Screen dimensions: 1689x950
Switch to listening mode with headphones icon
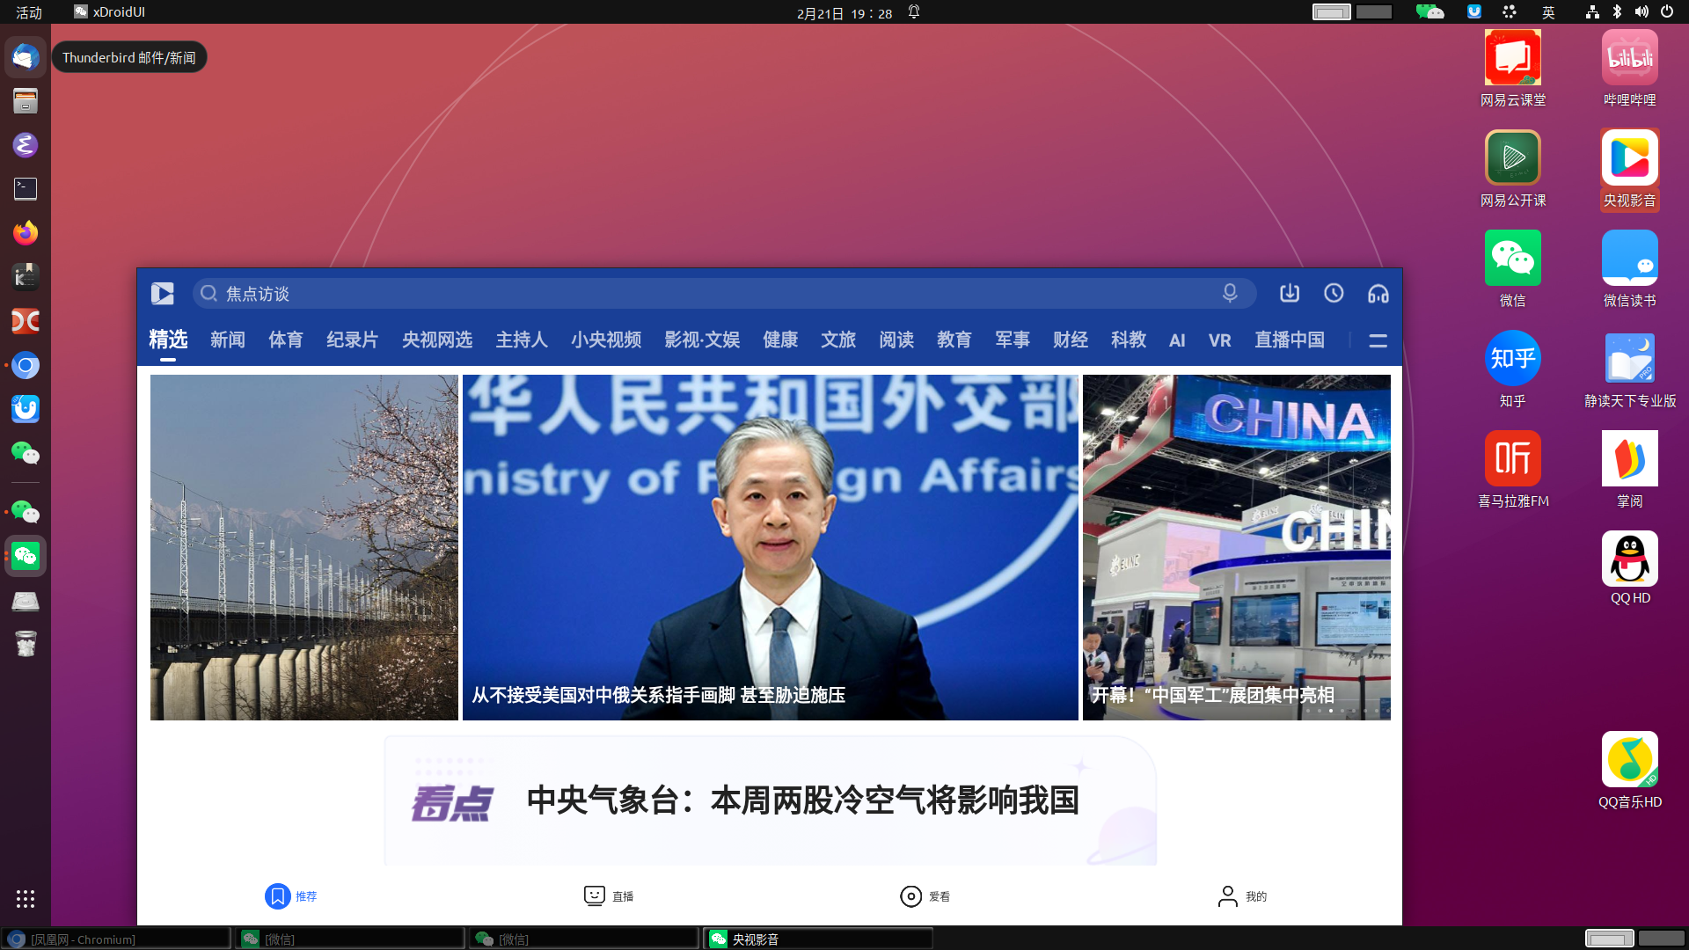point(1378,293)
